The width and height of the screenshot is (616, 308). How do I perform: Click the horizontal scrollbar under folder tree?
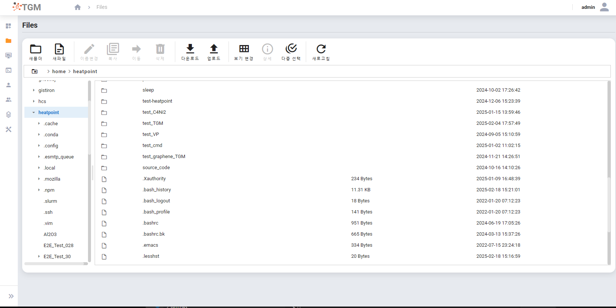coord(55,264)
